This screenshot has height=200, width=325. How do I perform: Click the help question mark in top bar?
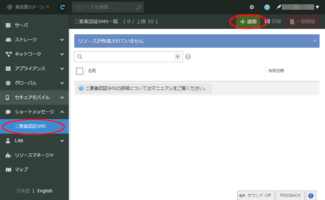click(x=267, y=7)
